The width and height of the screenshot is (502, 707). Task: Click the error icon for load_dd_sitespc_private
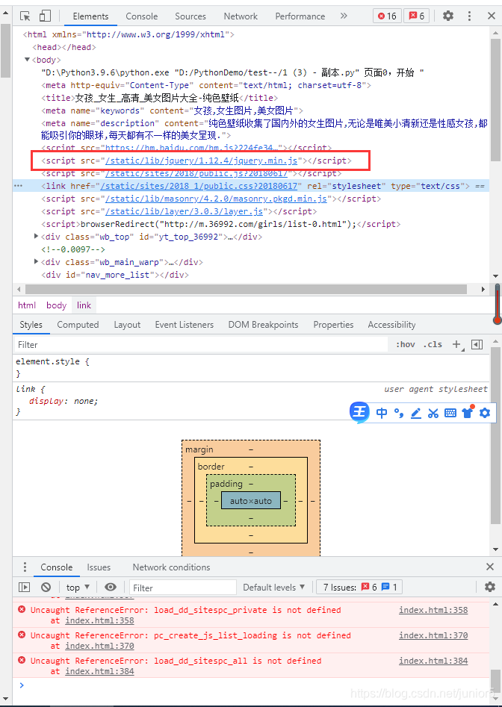(21, 610)
